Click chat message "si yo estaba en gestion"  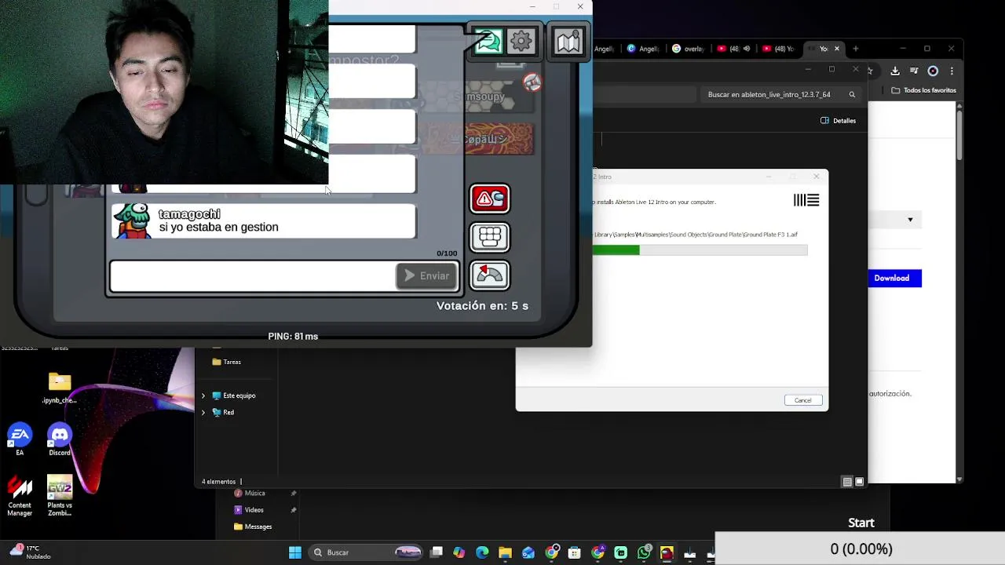218,228
